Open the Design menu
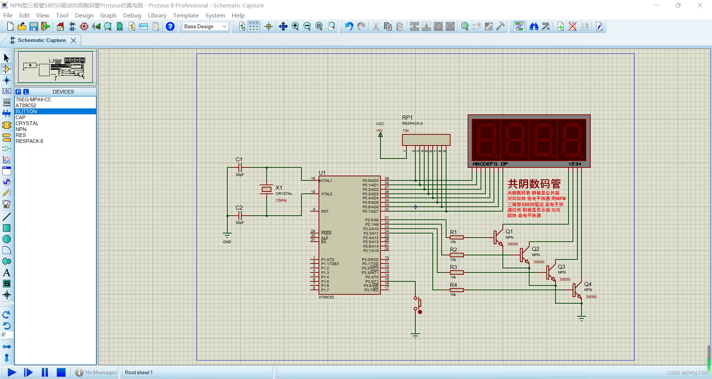 (x=84, y=15)
